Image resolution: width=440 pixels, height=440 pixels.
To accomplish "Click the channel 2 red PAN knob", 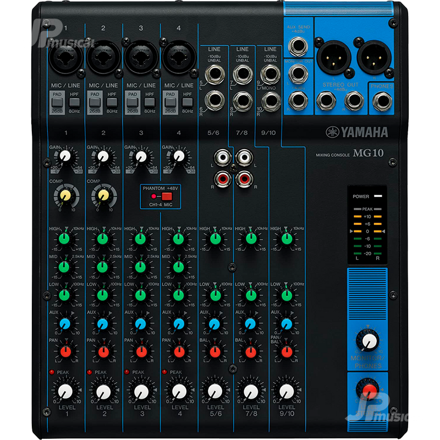I will tap(103, 351).
